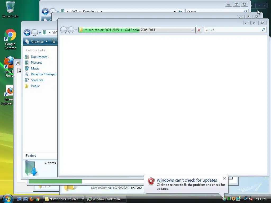Click the search magnifier icon in front window
271x203 pixels.
tap(263, 30)
